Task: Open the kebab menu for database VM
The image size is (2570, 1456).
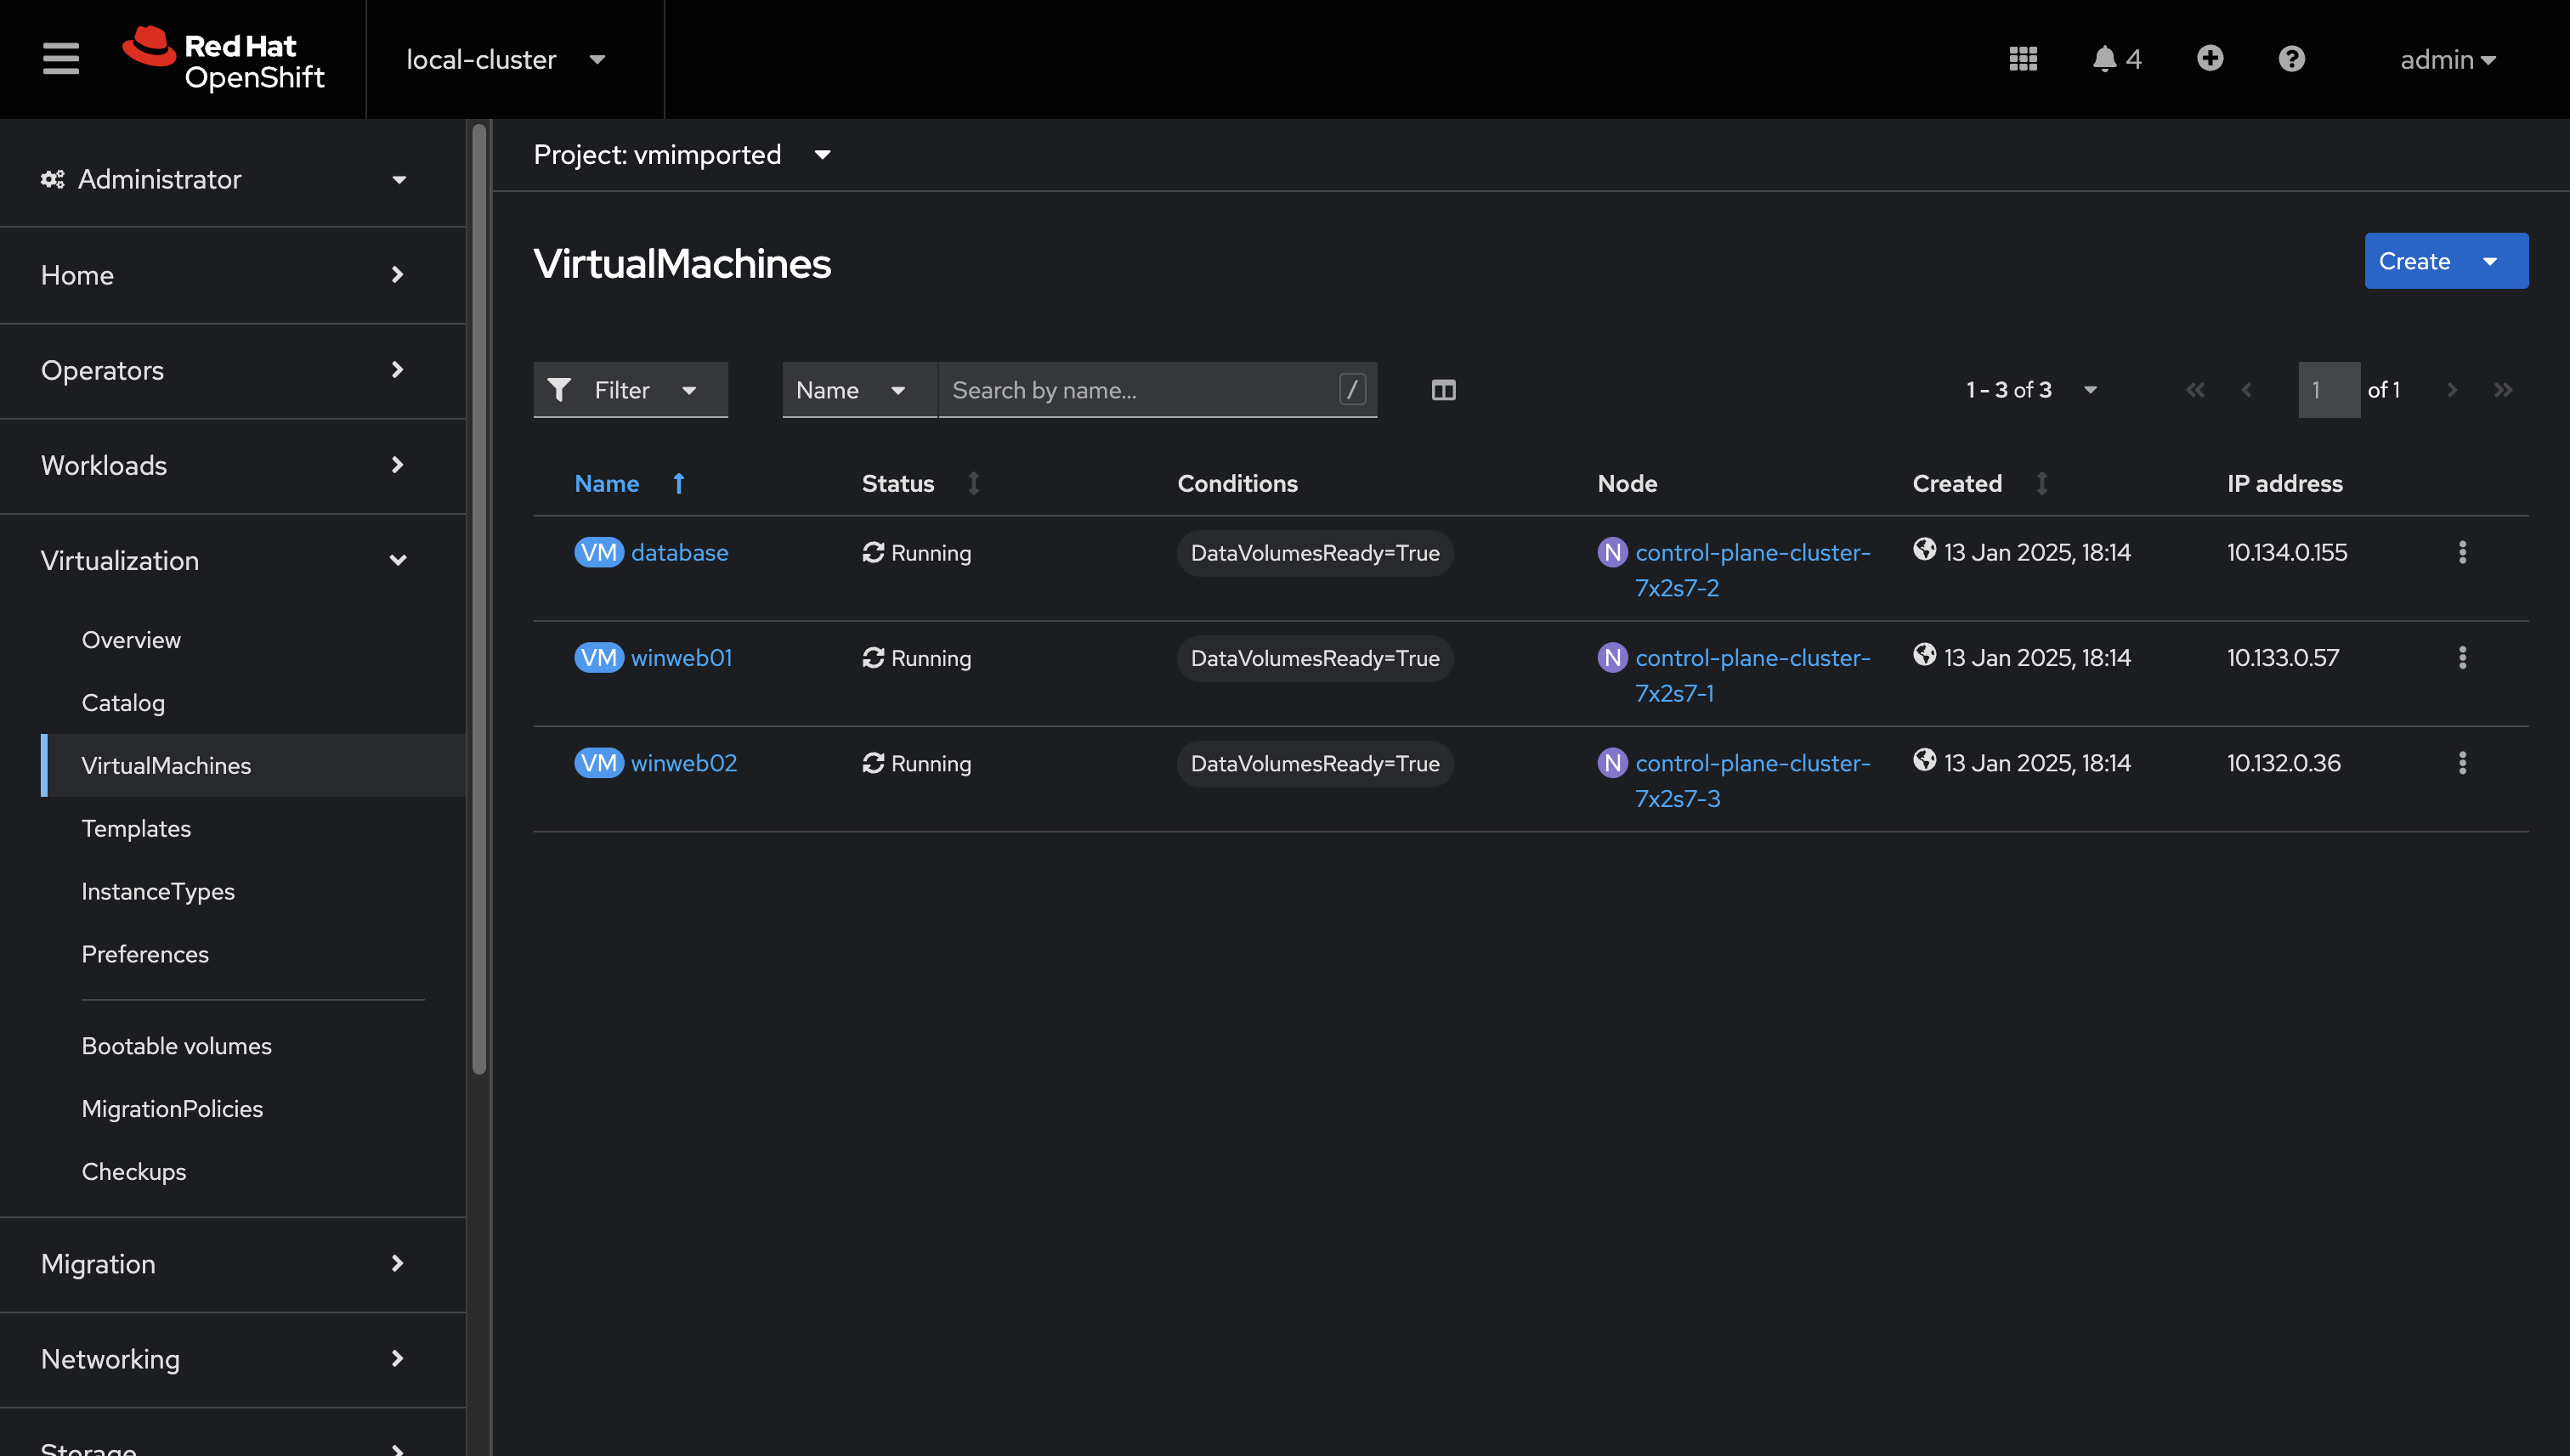Action: [x=2462, y=552]
